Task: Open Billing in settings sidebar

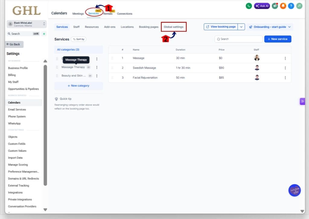Action: [12, 75]
